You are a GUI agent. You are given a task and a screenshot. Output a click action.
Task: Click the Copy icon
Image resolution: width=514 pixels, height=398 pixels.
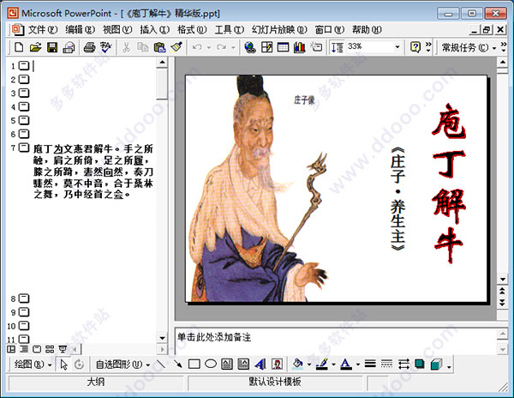pyautogui.click(x=142, y=47)
